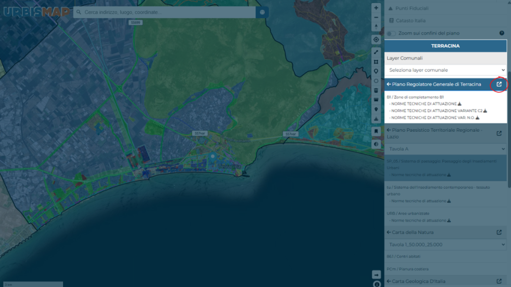Select the circle drawing tool
The width and height of the screenshot is (511, 287).
pyautogui.click(x=376, y=81)
